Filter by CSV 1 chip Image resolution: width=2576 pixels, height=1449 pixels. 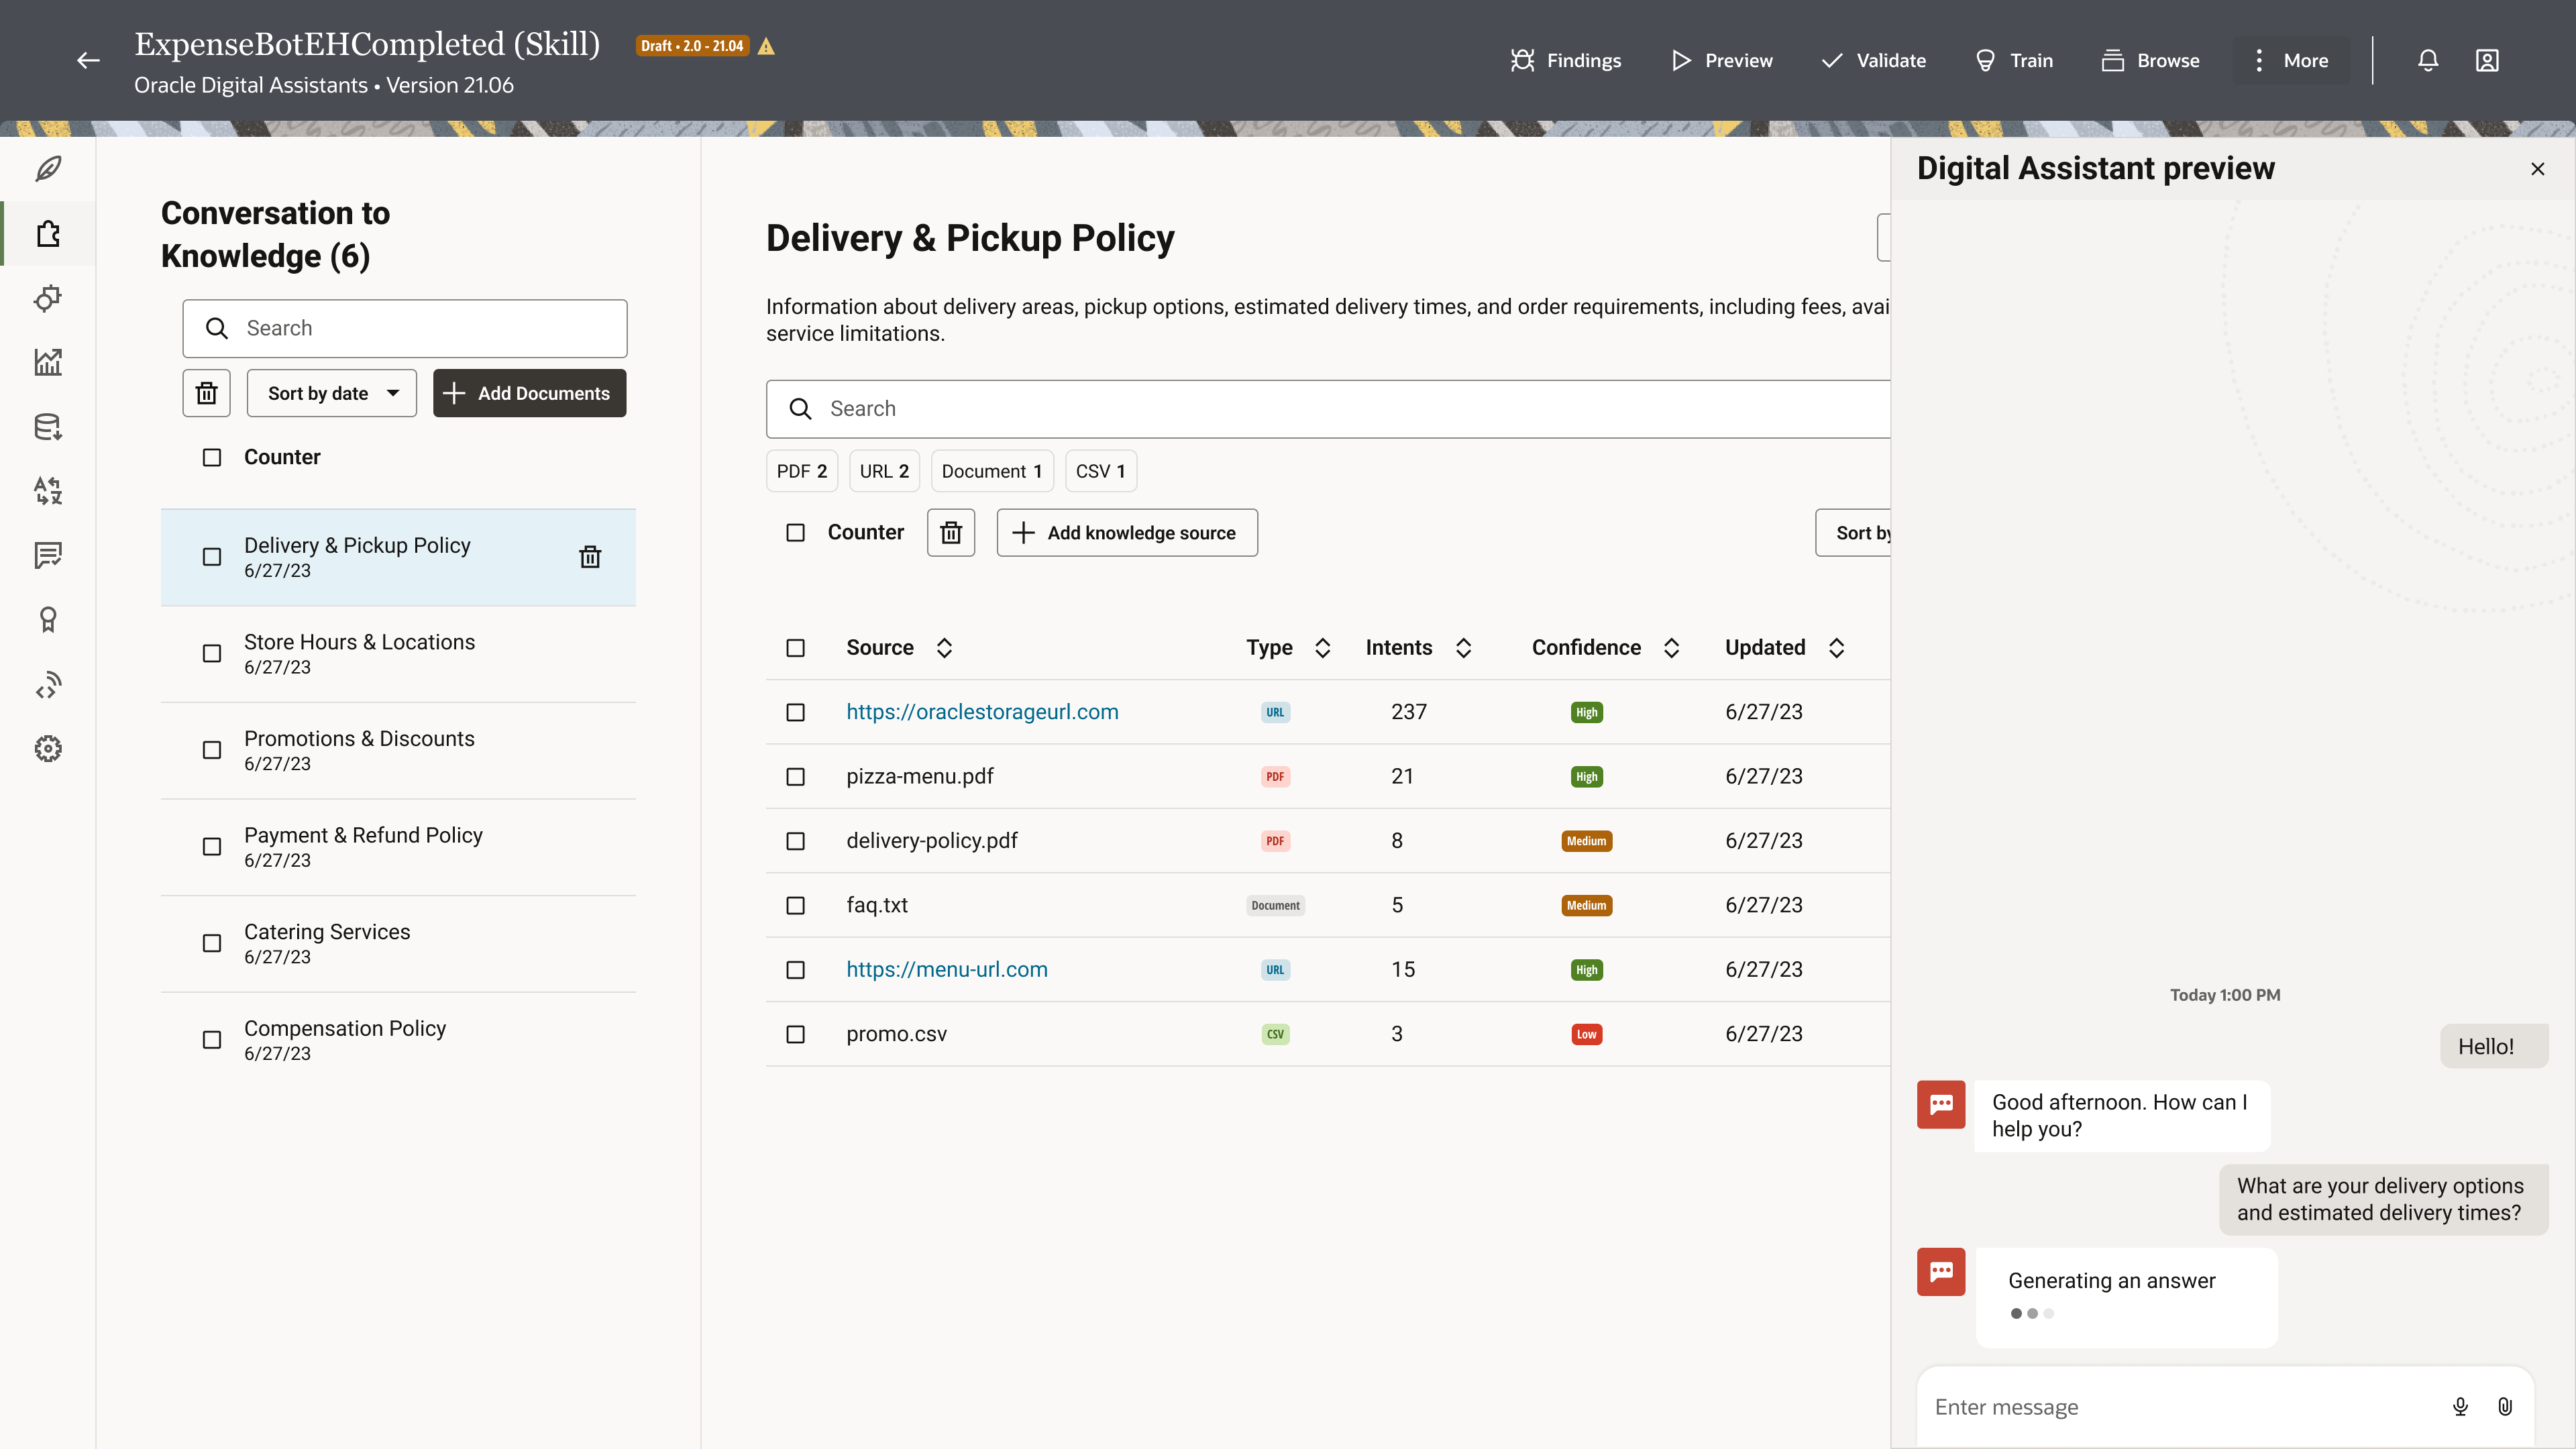point(1100,471)
